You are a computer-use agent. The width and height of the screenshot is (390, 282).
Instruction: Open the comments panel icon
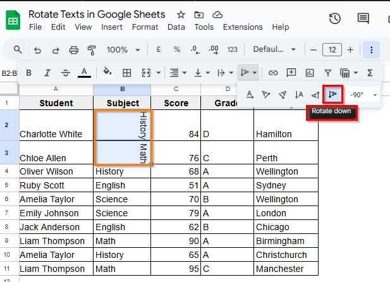(x=363, y=18)
